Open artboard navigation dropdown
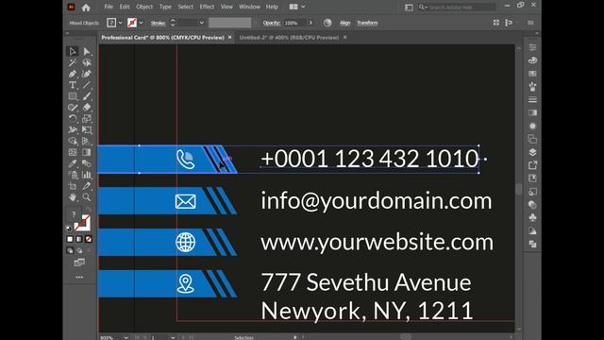This screenshot has width=604, height=340. click(173, 337)
